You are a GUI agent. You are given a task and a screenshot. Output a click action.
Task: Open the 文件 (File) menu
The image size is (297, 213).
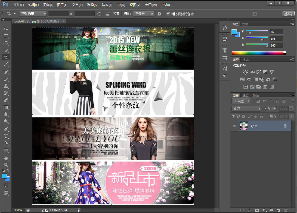[18, 5]
